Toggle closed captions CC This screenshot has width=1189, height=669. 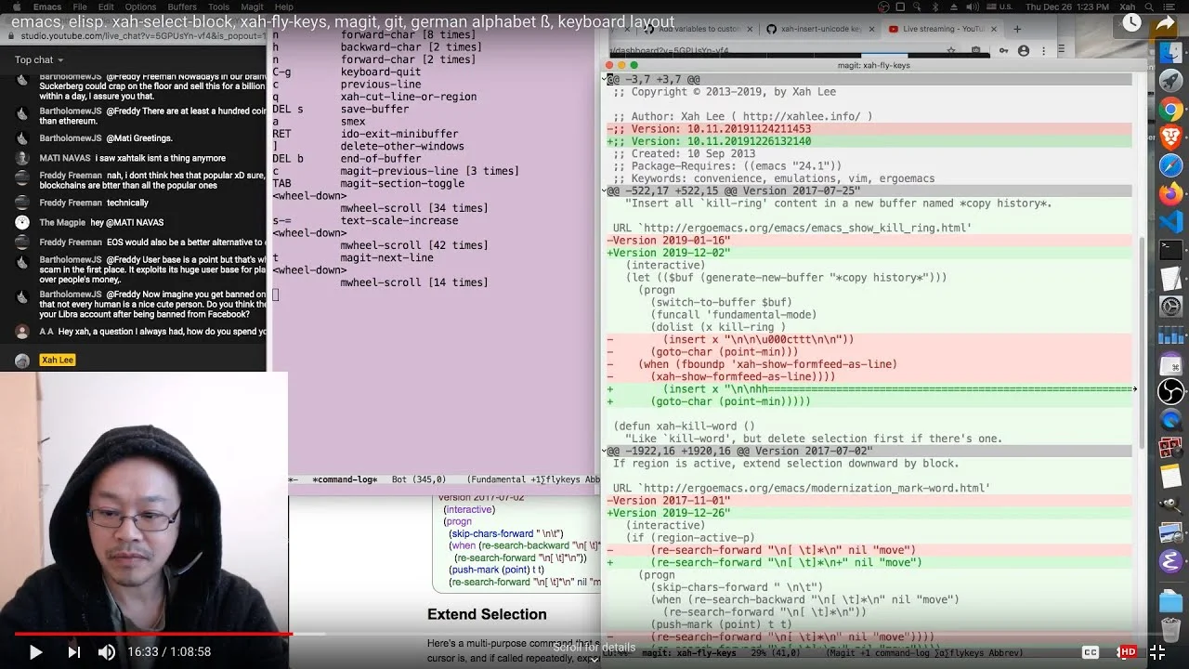[1091, 652]
